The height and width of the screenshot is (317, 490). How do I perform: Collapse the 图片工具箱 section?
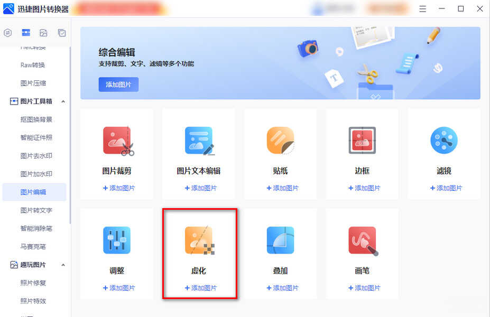tap(63, 101)
